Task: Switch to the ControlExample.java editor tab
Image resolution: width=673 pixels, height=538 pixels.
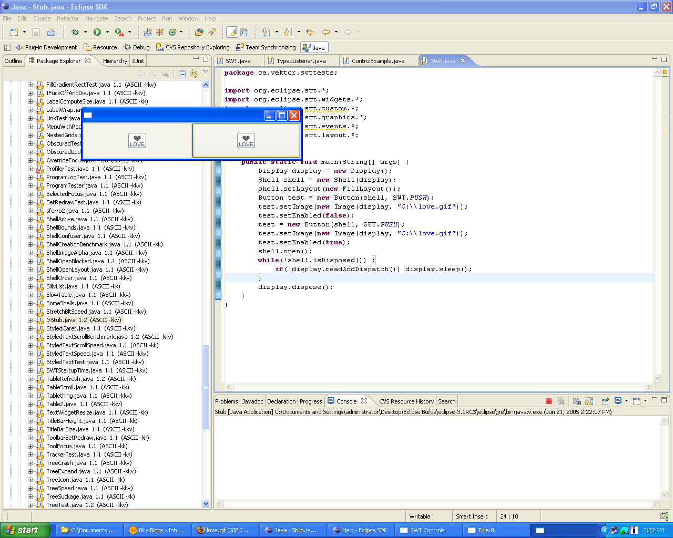Action: point(378,61)
